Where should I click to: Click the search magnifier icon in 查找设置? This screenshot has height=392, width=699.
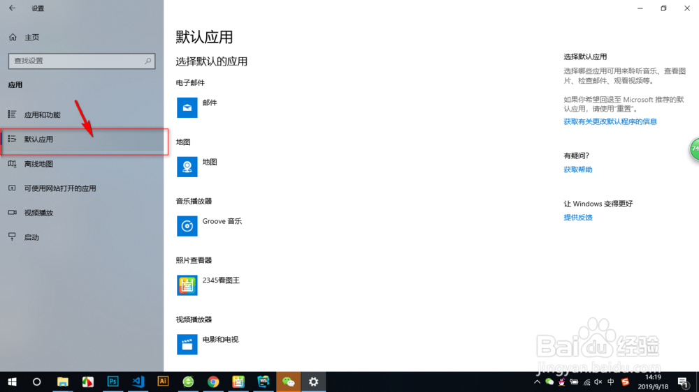pos(147,61)
